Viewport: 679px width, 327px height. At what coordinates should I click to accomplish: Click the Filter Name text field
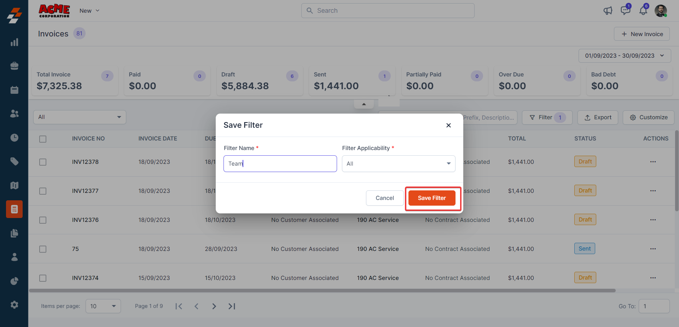click(280, 163)
